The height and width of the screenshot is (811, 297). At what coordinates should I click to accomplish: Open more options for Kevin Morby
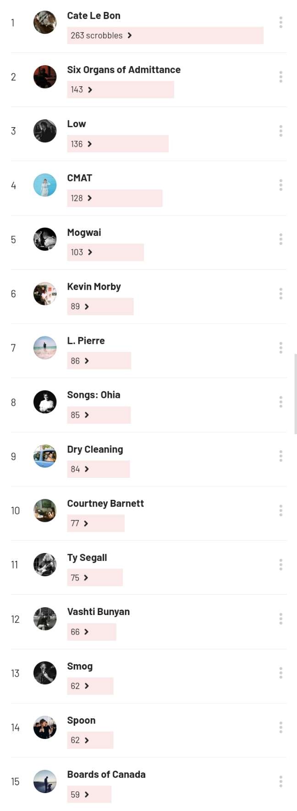[280, 293]
